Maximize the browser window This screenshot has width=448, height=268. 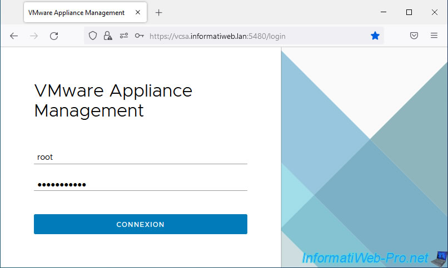coord(409,12)
